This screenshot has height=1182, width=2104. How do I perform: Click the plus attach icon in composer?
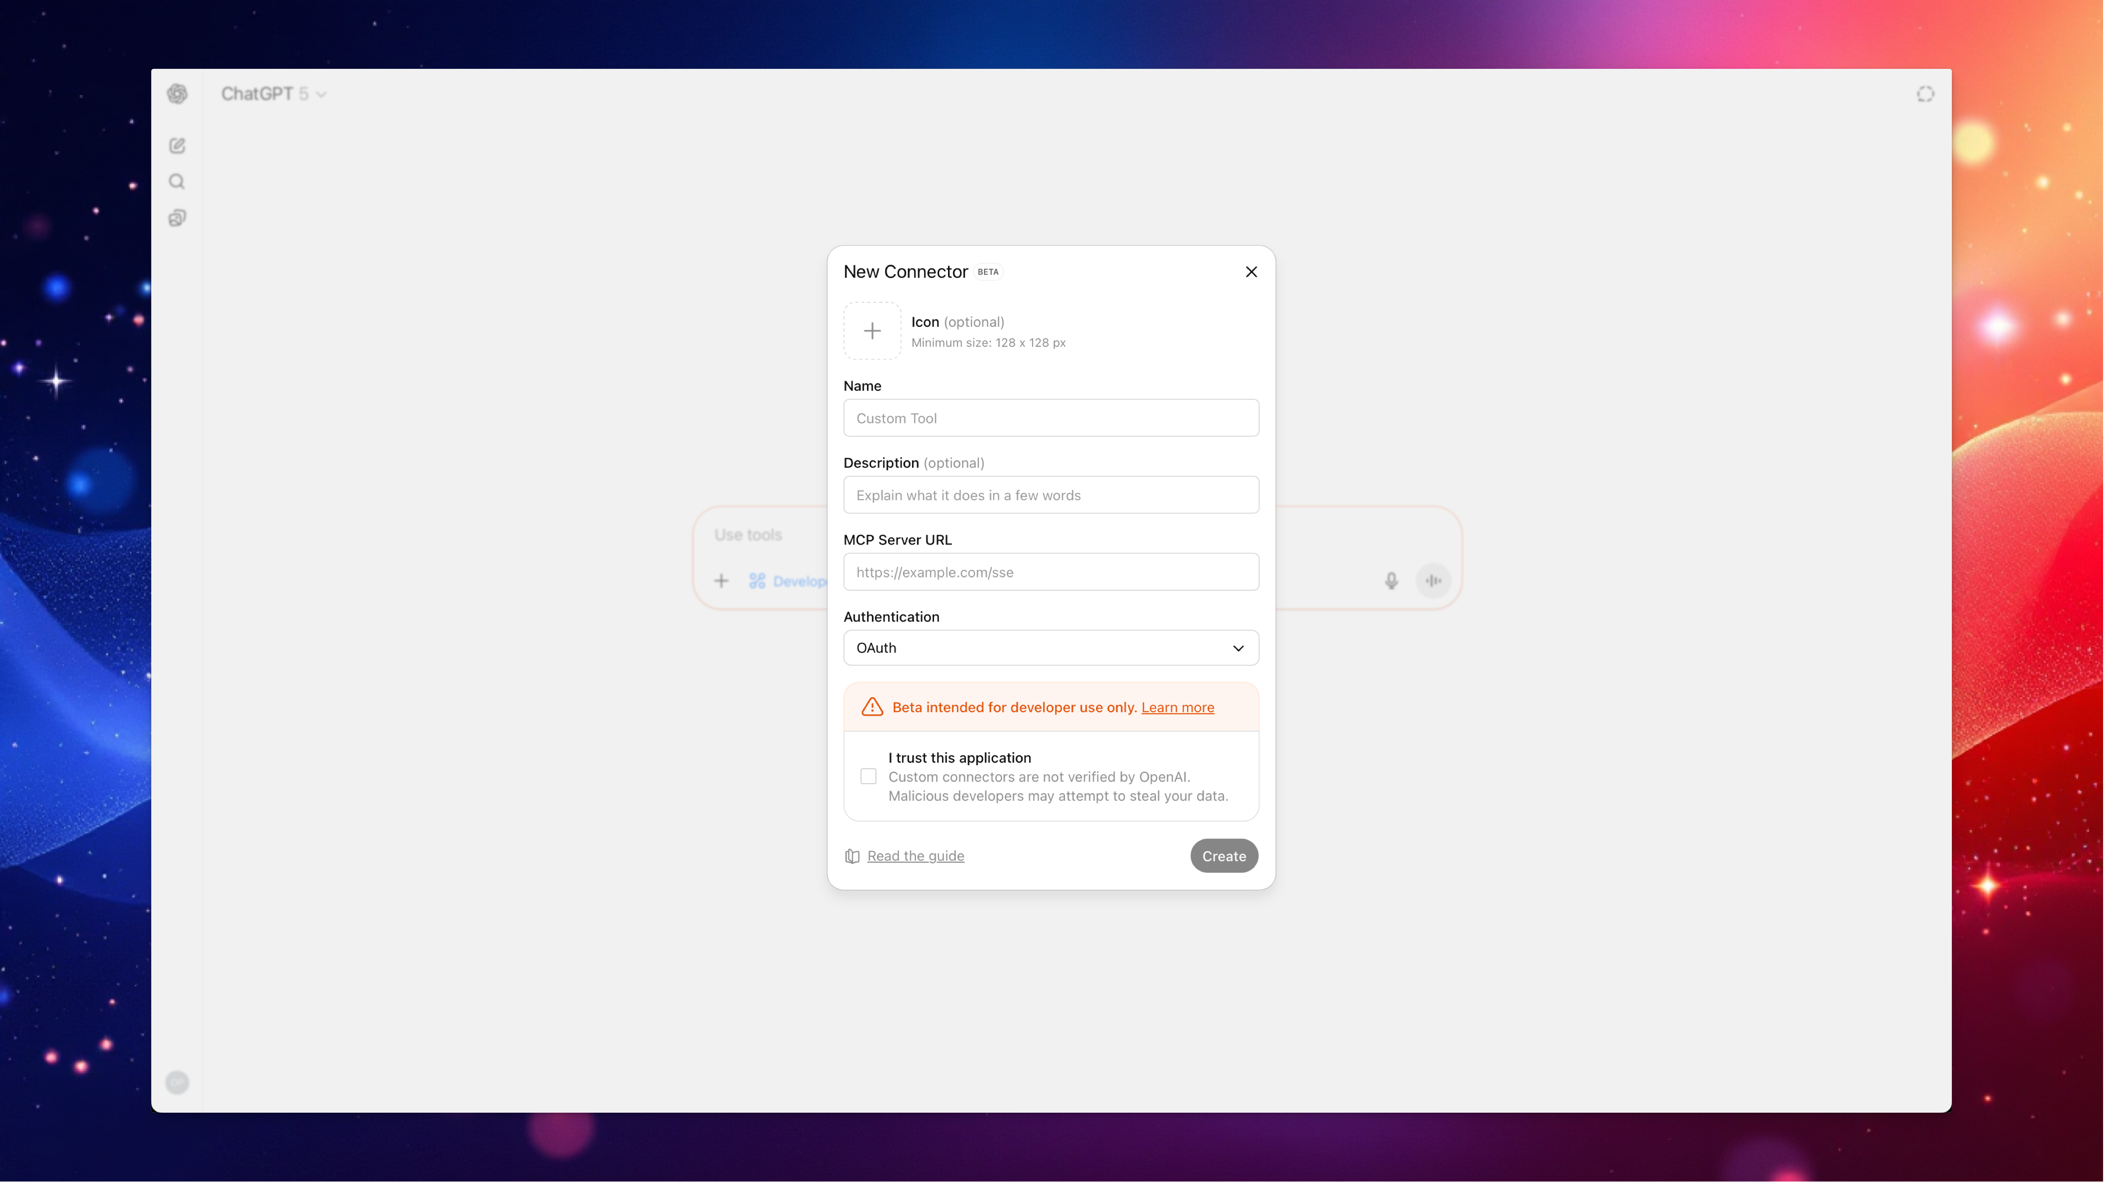pyautogui.click(x=721, y=581)
